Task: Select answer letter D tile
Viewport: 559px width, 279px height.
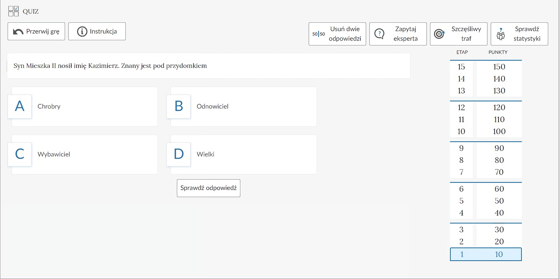Action: 179,154
